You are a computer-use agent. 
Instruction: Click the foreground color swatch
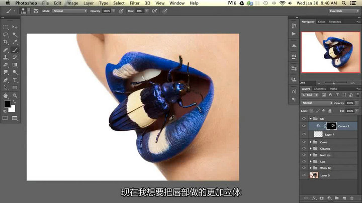pos(8,104)
